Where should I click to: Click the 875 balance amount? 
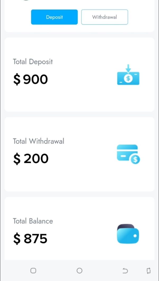[36, 239]
